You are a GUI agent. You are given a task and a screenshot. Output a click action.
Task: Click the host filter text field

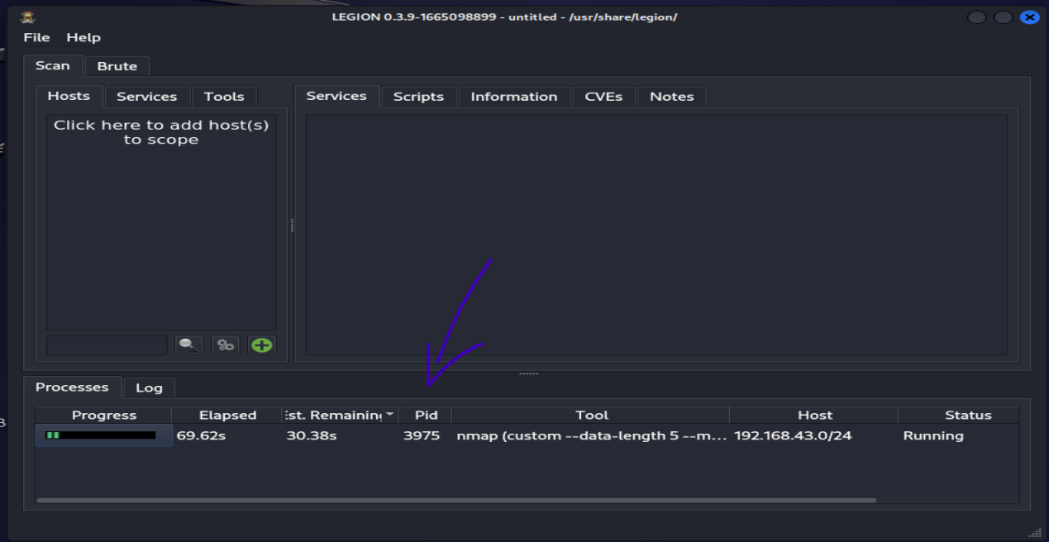click(x=107, y=345)
